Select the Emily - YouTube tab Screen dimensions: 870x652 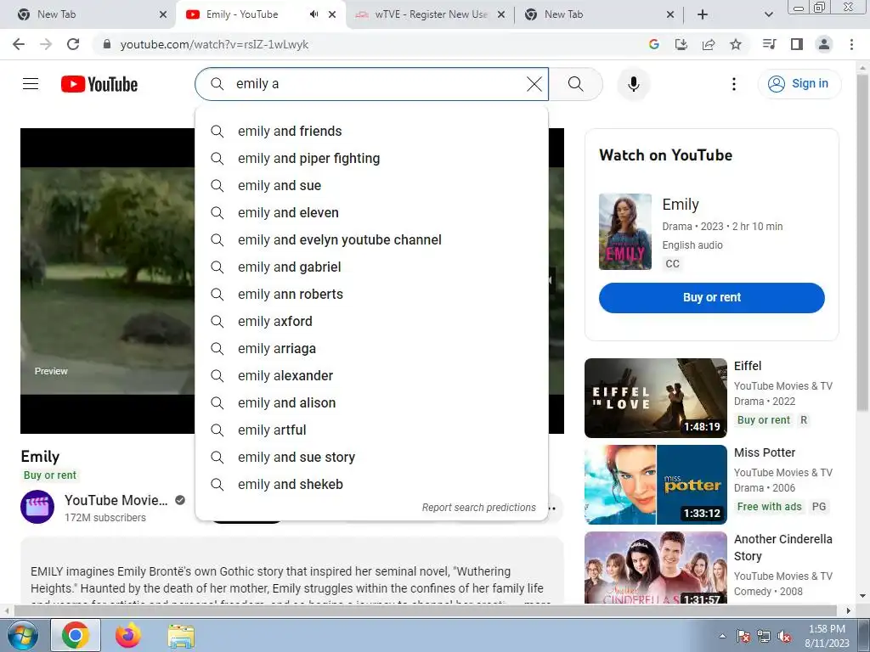pos(242,14)
